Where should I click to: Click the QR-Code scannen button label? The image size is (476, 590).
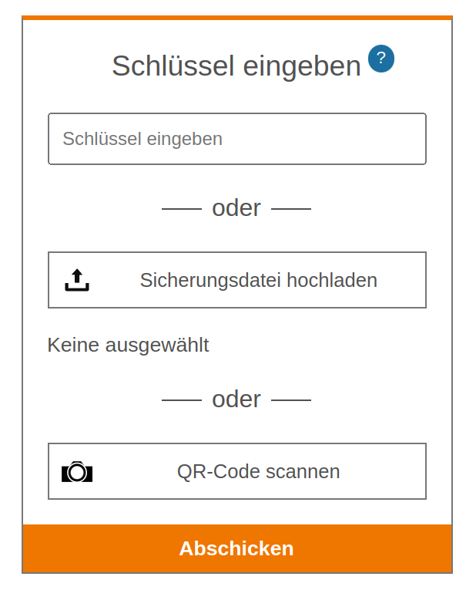tap(259, 471)
